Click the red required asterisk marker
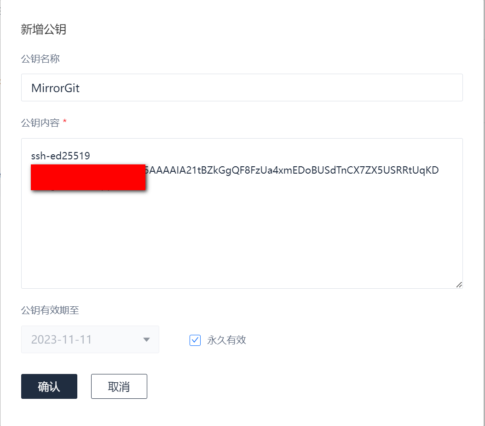The width and height of the screenshot is (485, 426). coord(64,122)
